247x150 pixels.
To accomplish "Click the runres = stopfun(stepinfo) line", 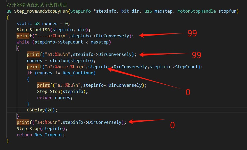I will click(x=61, y=61).
